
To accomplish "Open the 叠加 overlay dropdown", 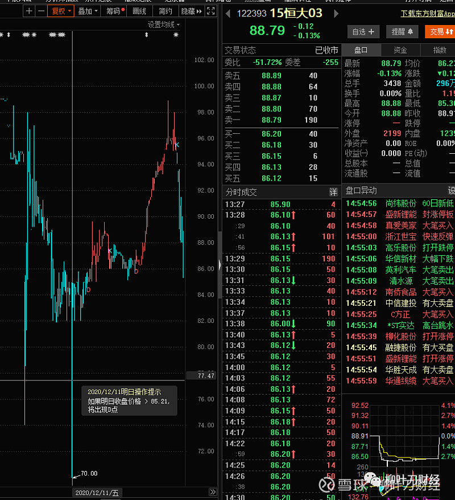I will (x=88, y=11).
